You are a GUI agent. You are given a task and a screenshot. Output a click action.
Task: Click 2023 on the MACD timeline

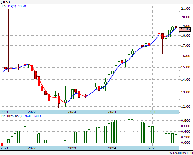pos(72,148)
